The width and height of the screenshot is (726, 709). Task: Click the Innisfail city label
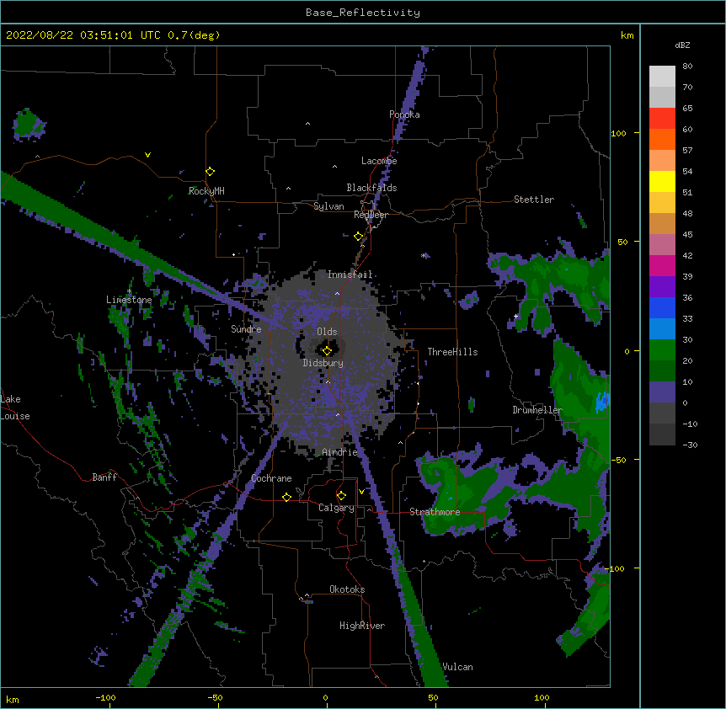tap(350, 275)
